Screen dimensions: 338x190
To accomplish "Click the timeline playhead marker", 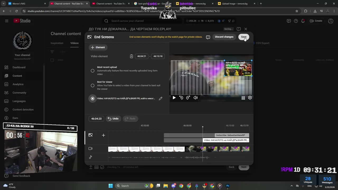I will click(x=203, y=127).
